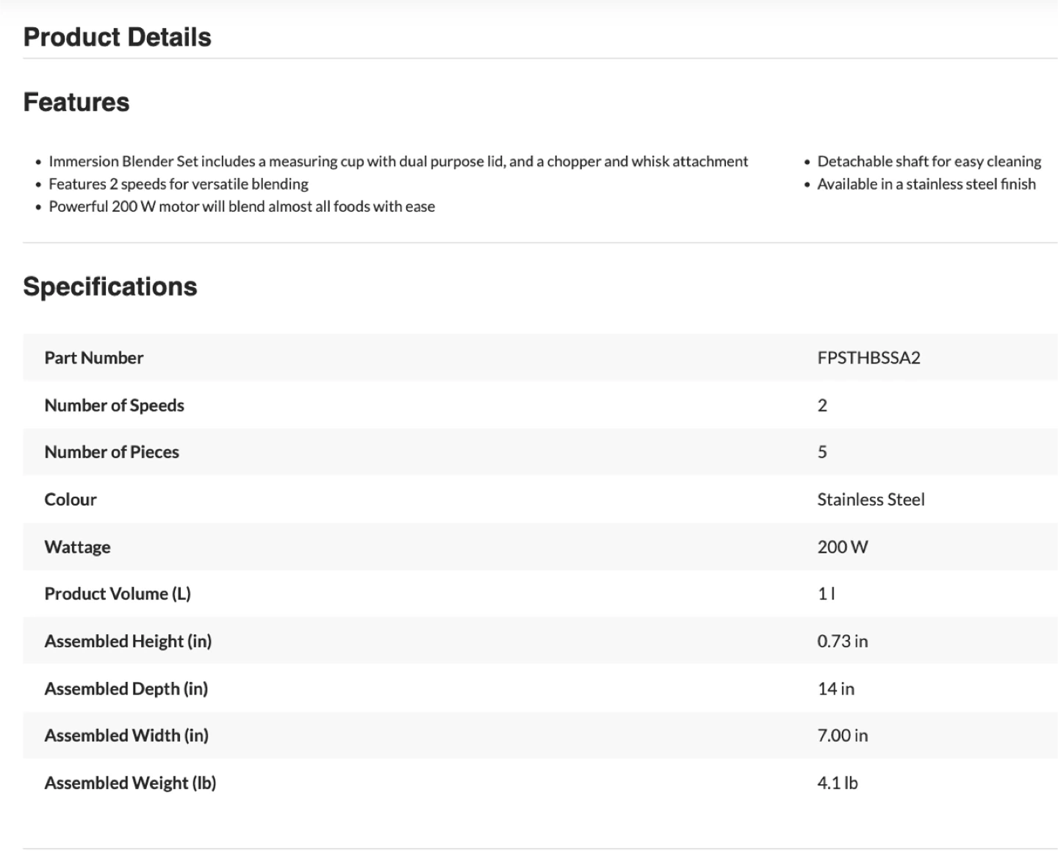Click the Number of Speeds label
The width and height of the screenshot is (1058, 859).
[x=114, y=406]
